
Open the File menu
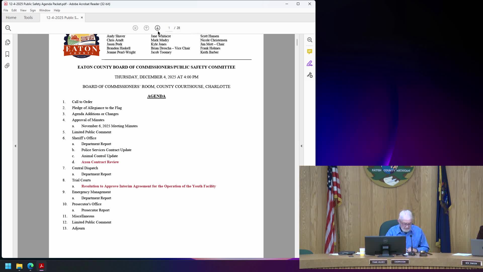tap(6, 10)
